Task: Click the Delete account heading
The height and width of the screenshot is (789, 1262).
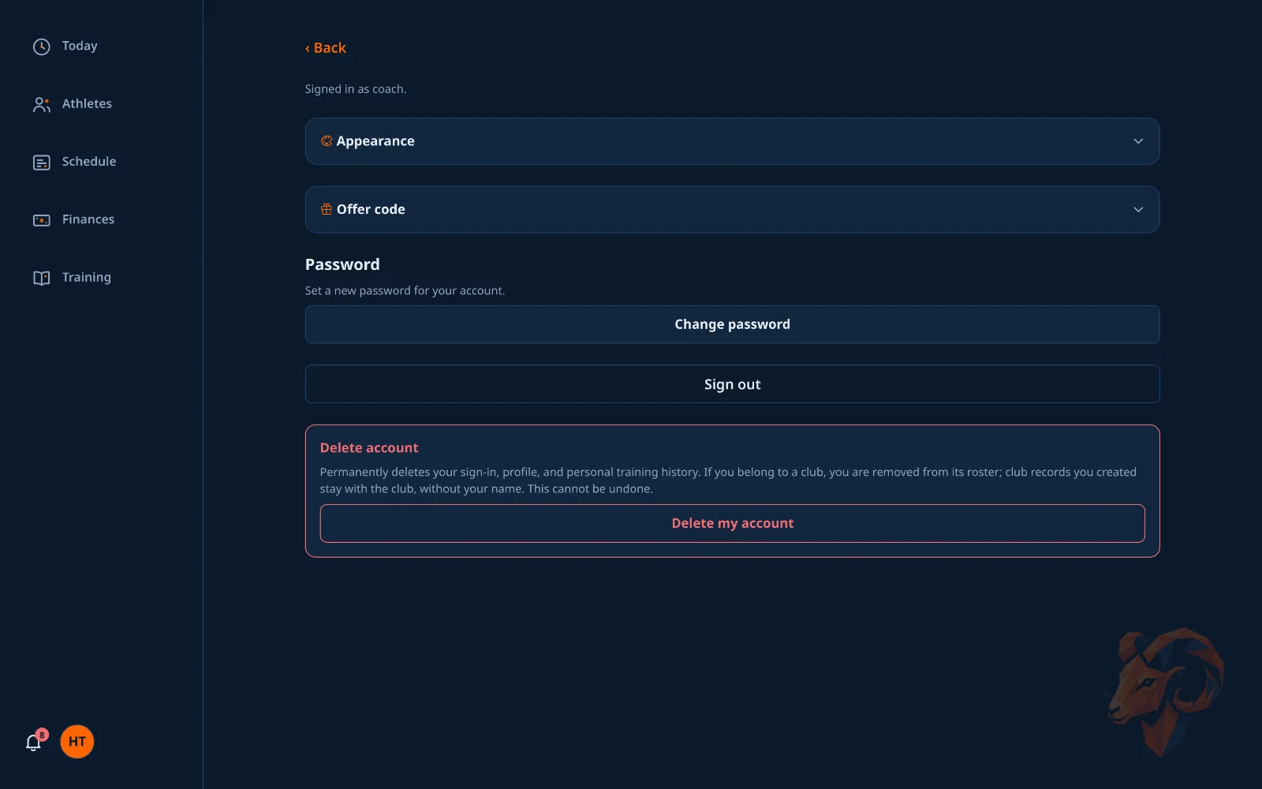Action: pos(369,447)
